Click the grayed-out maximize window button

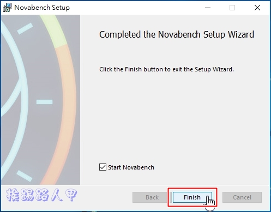click(x=232, y=8)
